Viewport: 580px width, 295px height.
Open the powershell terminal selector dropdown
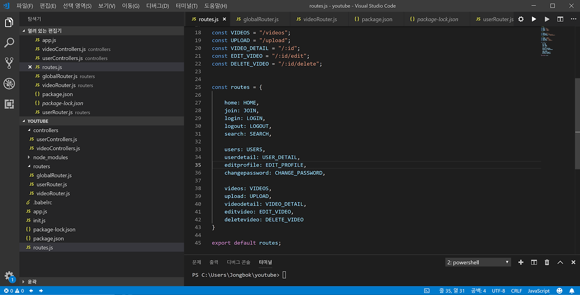[x=478, y=262]
